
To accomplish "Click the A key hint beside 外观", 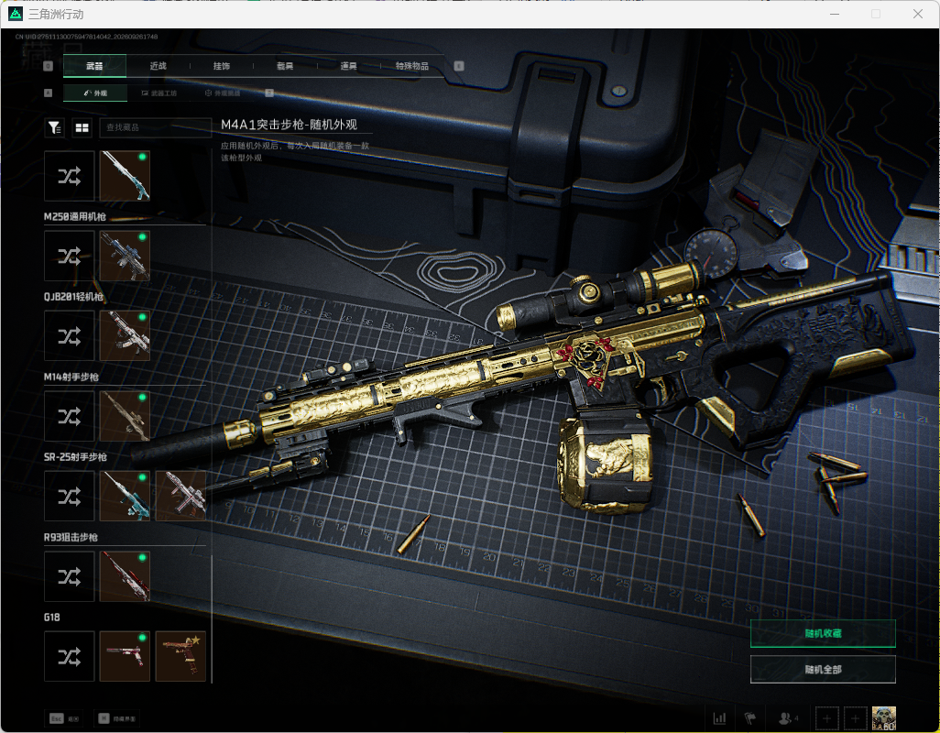I will pos(49,93).
